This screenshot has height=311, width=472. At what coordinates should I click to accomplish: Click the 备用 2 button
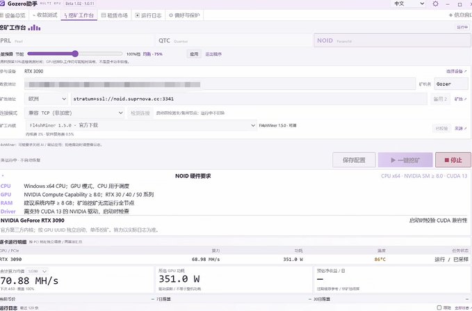440,99
